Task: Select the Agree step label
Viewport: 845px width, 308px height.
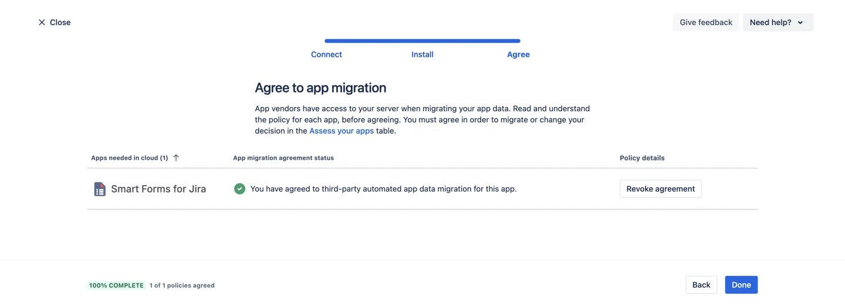Action: 518,54
